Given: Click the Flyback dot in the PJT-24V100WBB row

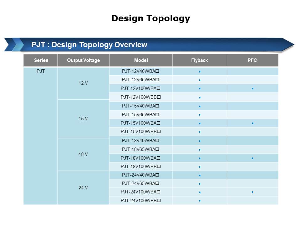Looking at the screenshot, I should (x=199, y=201).
